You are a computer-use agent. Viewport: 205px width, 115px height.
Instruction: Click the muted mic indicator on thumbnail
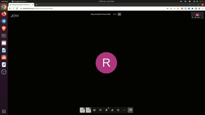click(193, 17)
